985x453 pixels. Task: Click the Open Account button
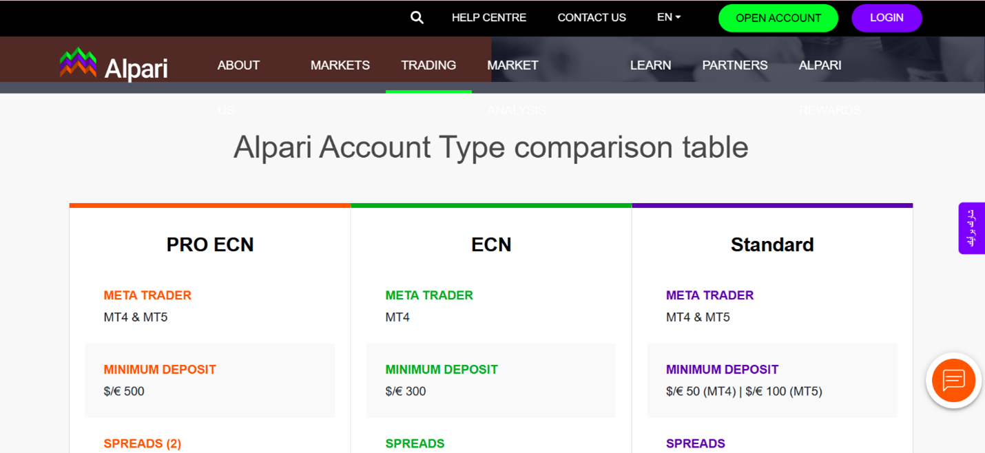point(778,18)
